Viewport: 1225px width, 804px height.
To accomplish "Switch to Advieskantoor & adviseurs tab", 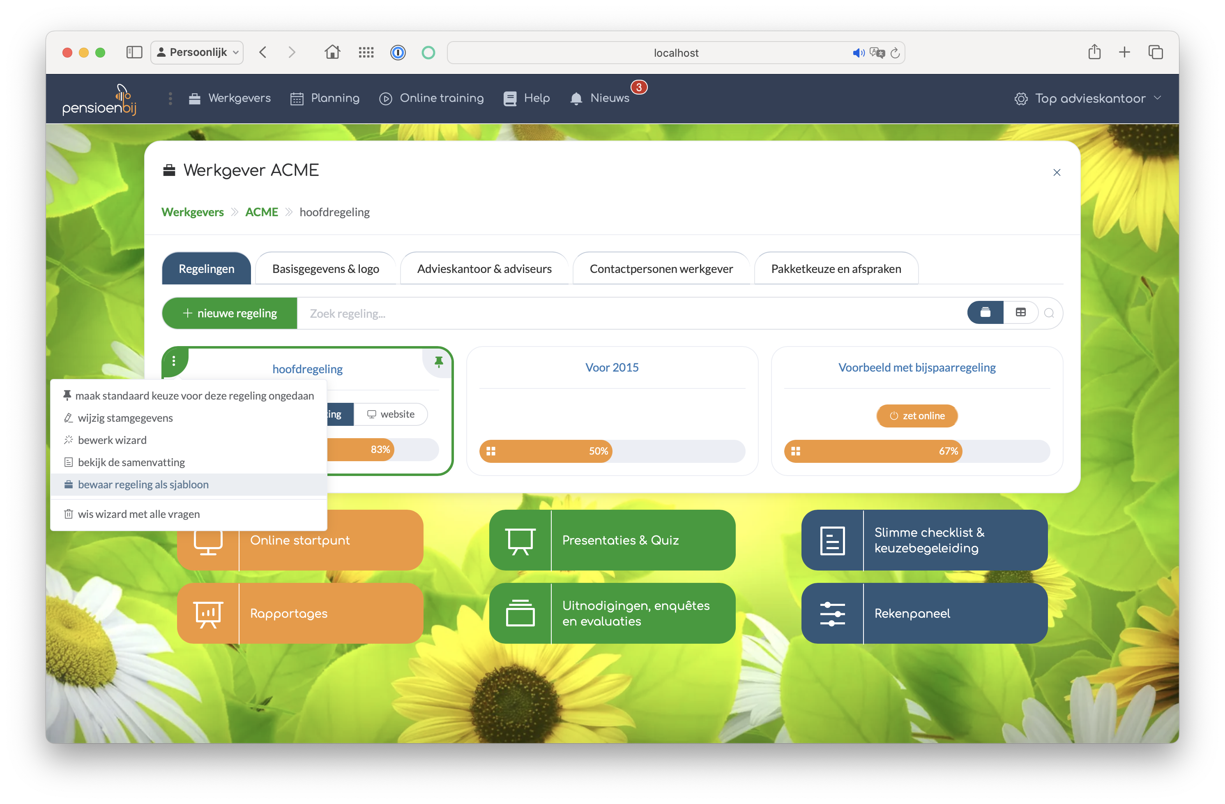I will [x=484, y=268].
